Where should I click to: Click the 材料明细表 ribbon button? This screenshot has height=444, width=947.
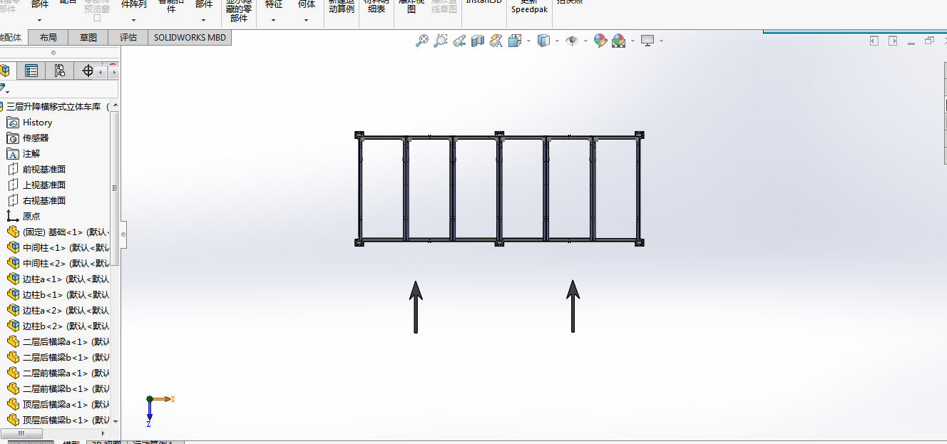[375, 7]
